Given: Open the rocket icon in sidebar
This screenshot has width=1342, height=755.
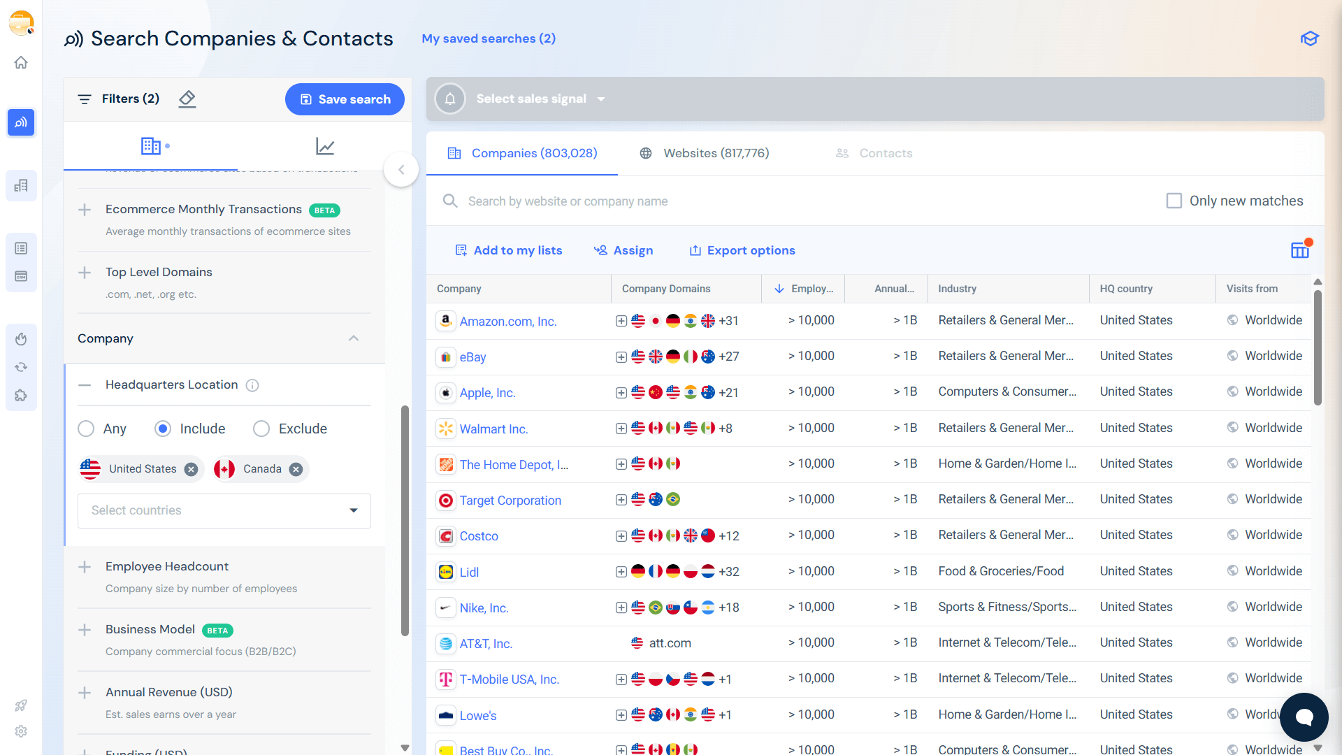Looking at the screenshot, I should click(x=21, y=705).
